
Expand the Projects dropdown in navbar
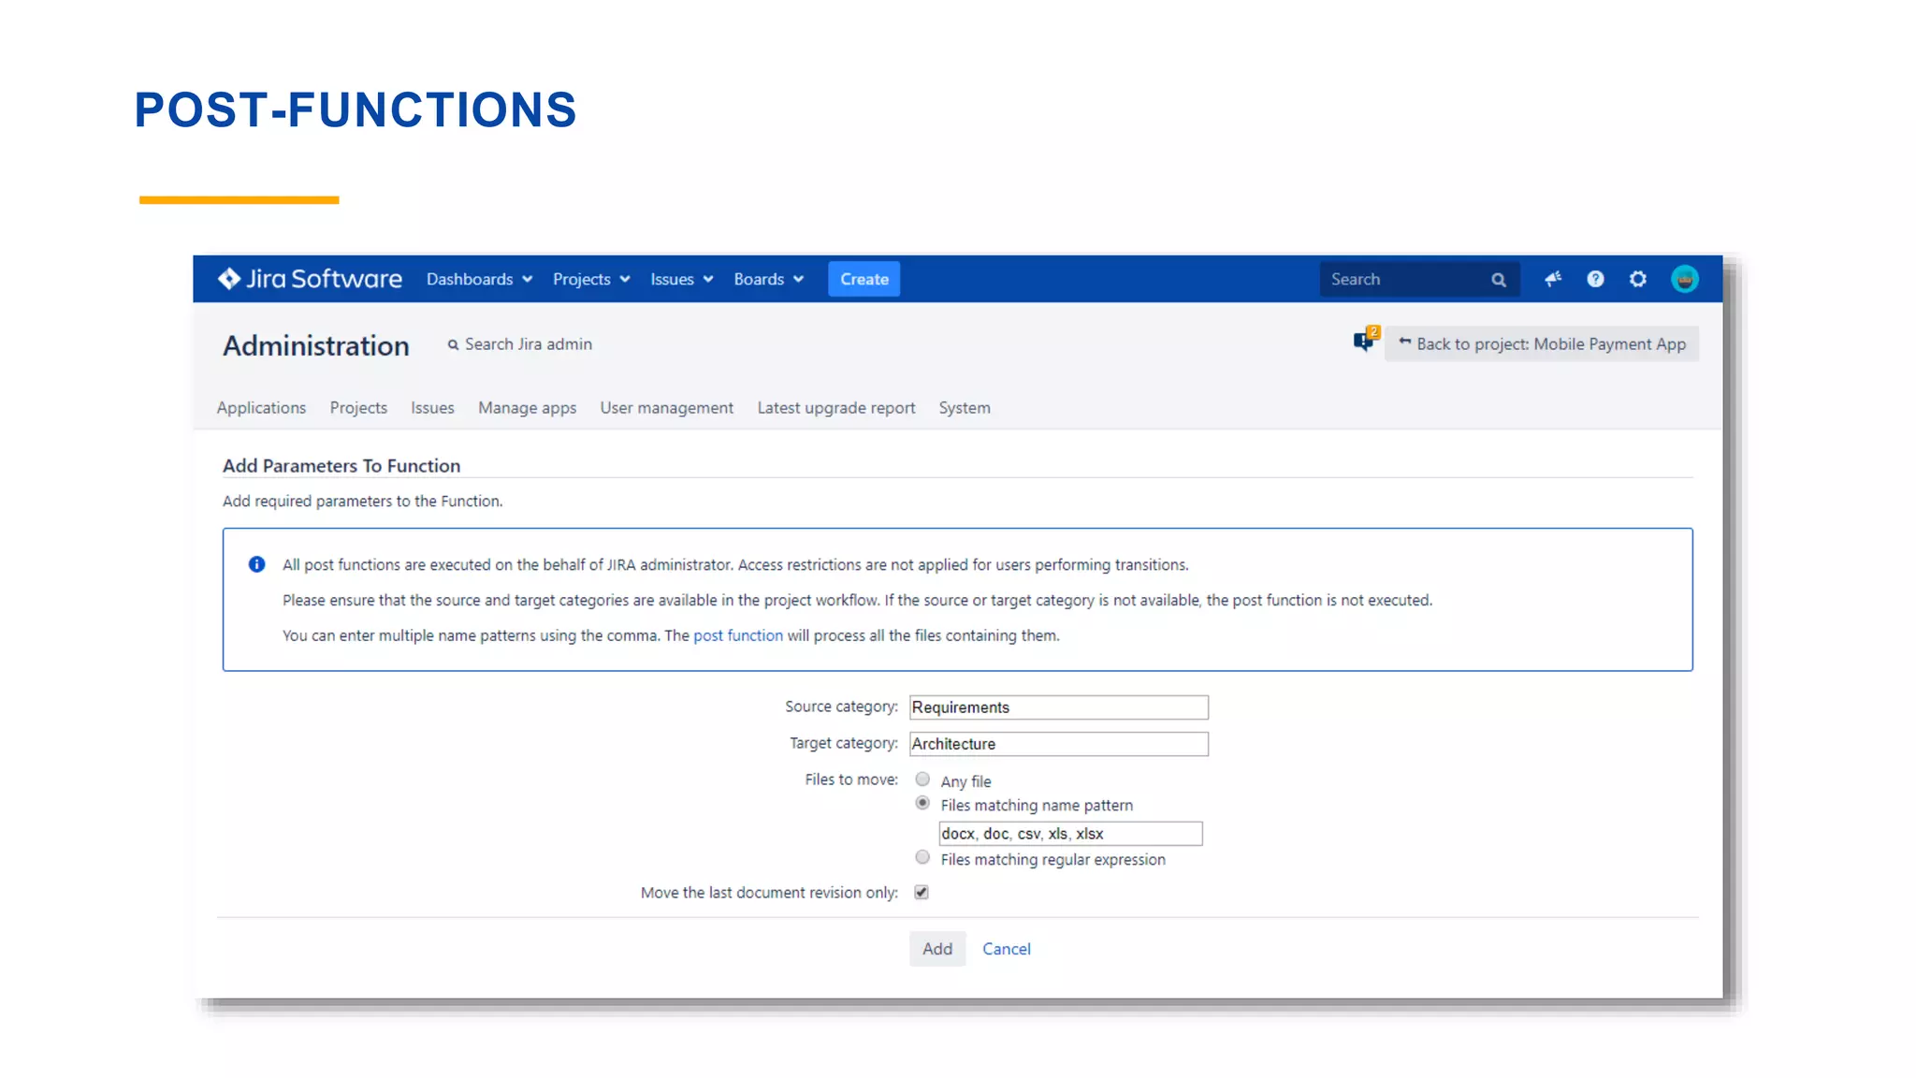click(x=591, y=279)
